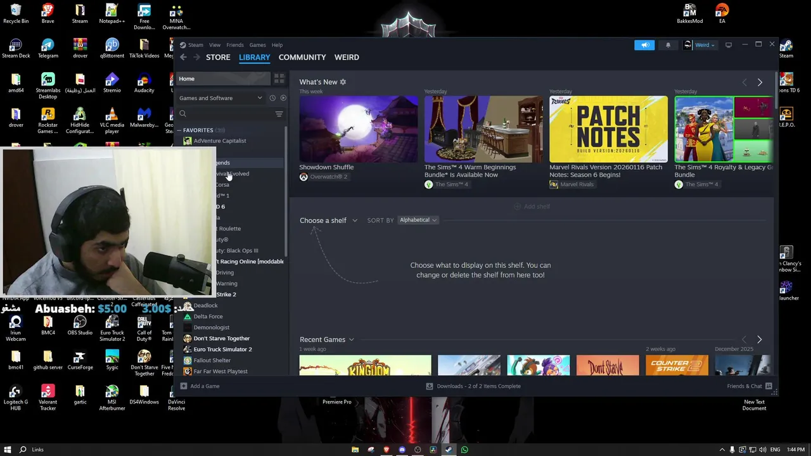Select CurseForge desktop shortcut
This screenshot has height=456, width=811.
80,360
